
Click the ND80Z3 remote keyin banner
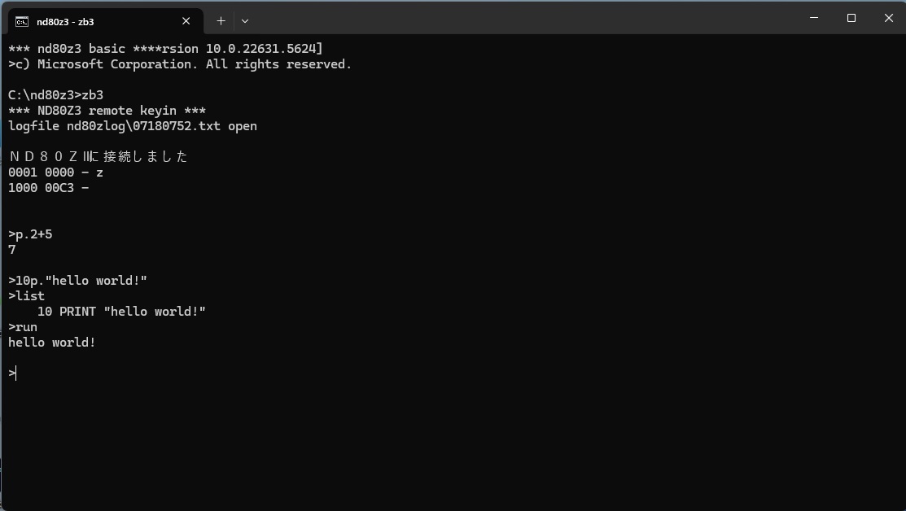pyautogui.click(x=107, y=111)
